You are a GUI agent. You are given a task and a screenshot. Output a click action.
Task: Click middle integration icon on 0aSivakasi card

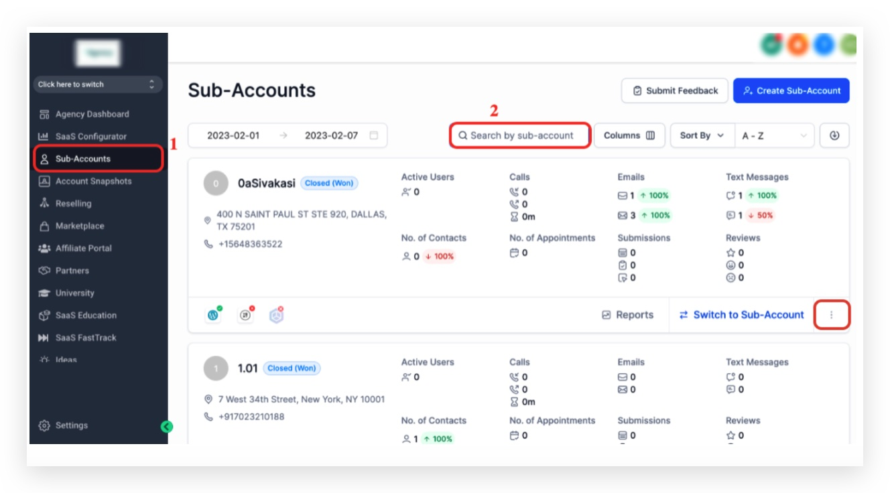(246, 315)
